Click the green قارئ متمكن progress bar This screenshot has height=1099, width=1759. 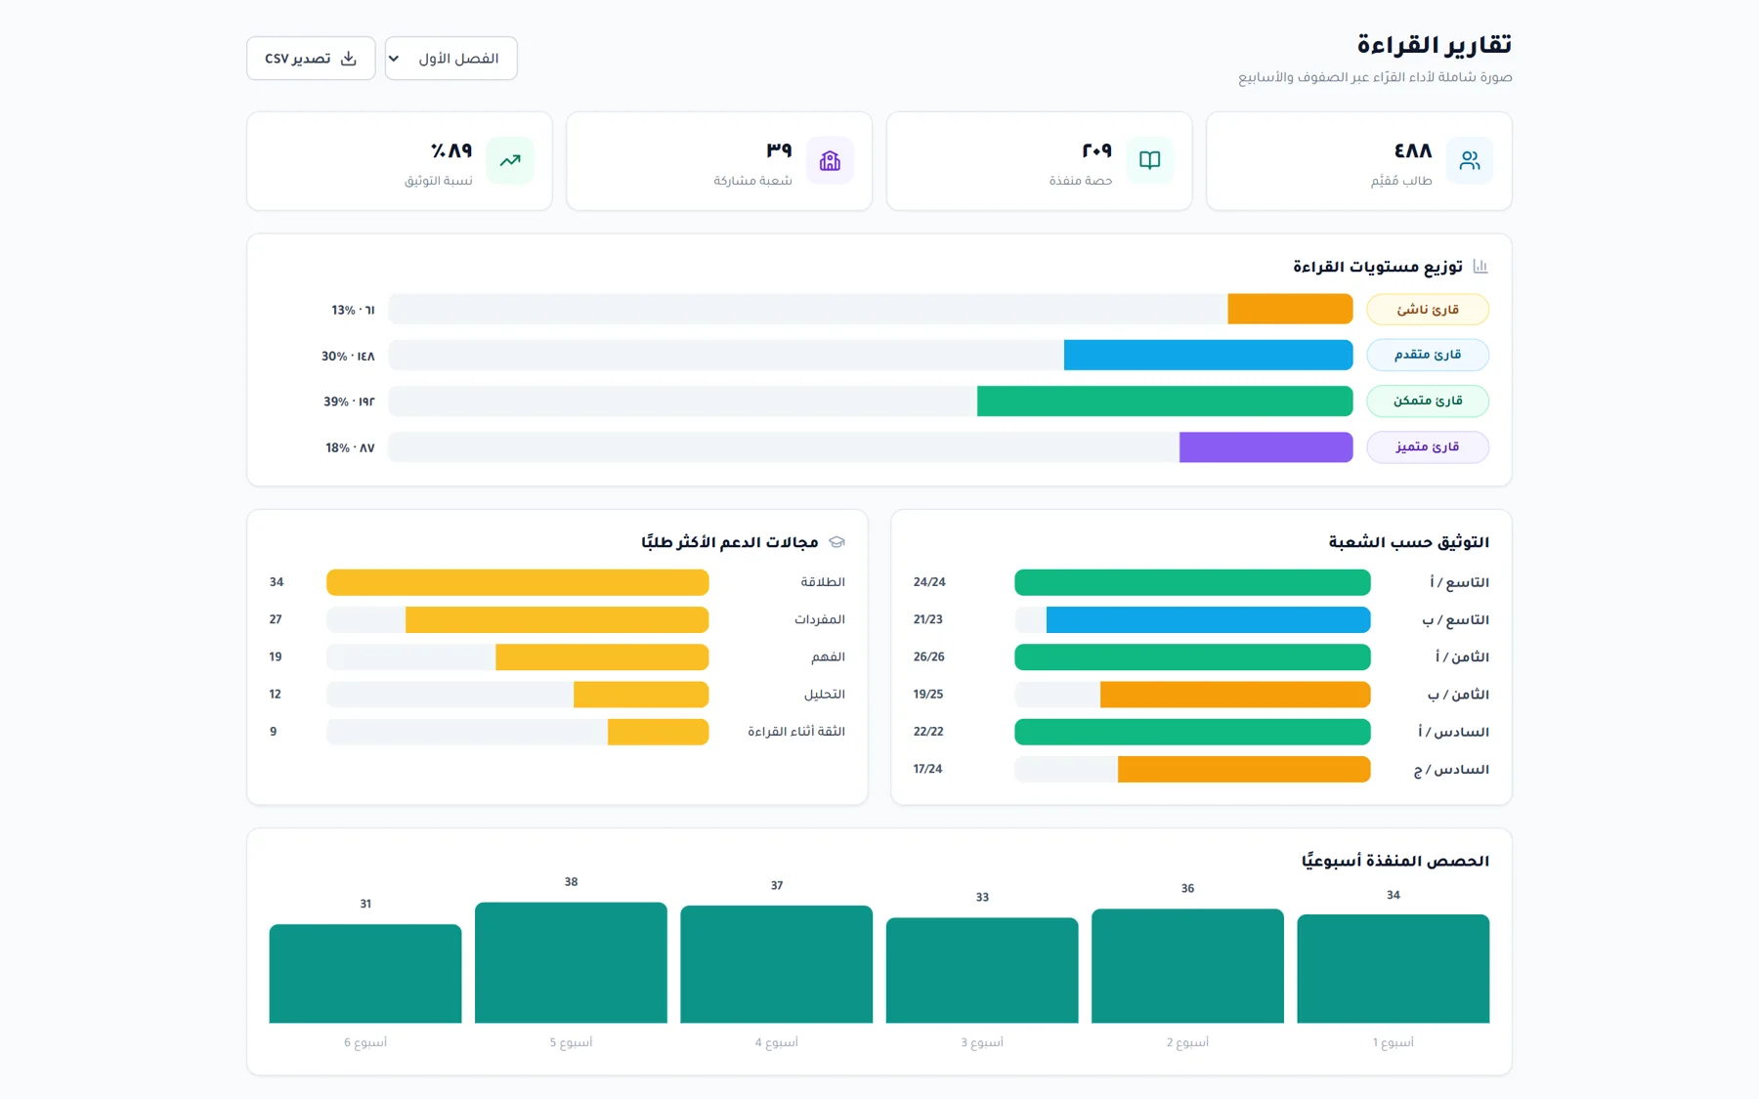(x=1165, y=401)
